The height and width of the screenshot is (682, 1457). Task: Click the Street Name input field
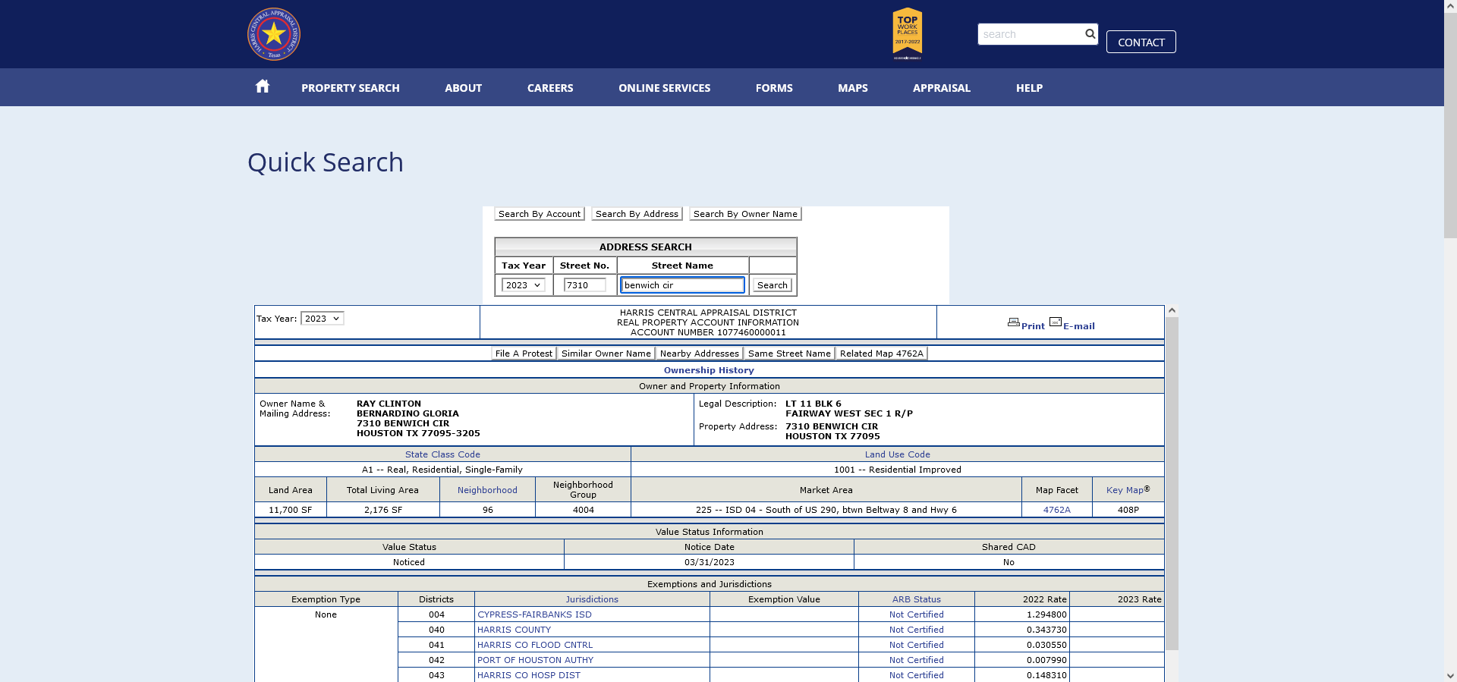[682, 285]
